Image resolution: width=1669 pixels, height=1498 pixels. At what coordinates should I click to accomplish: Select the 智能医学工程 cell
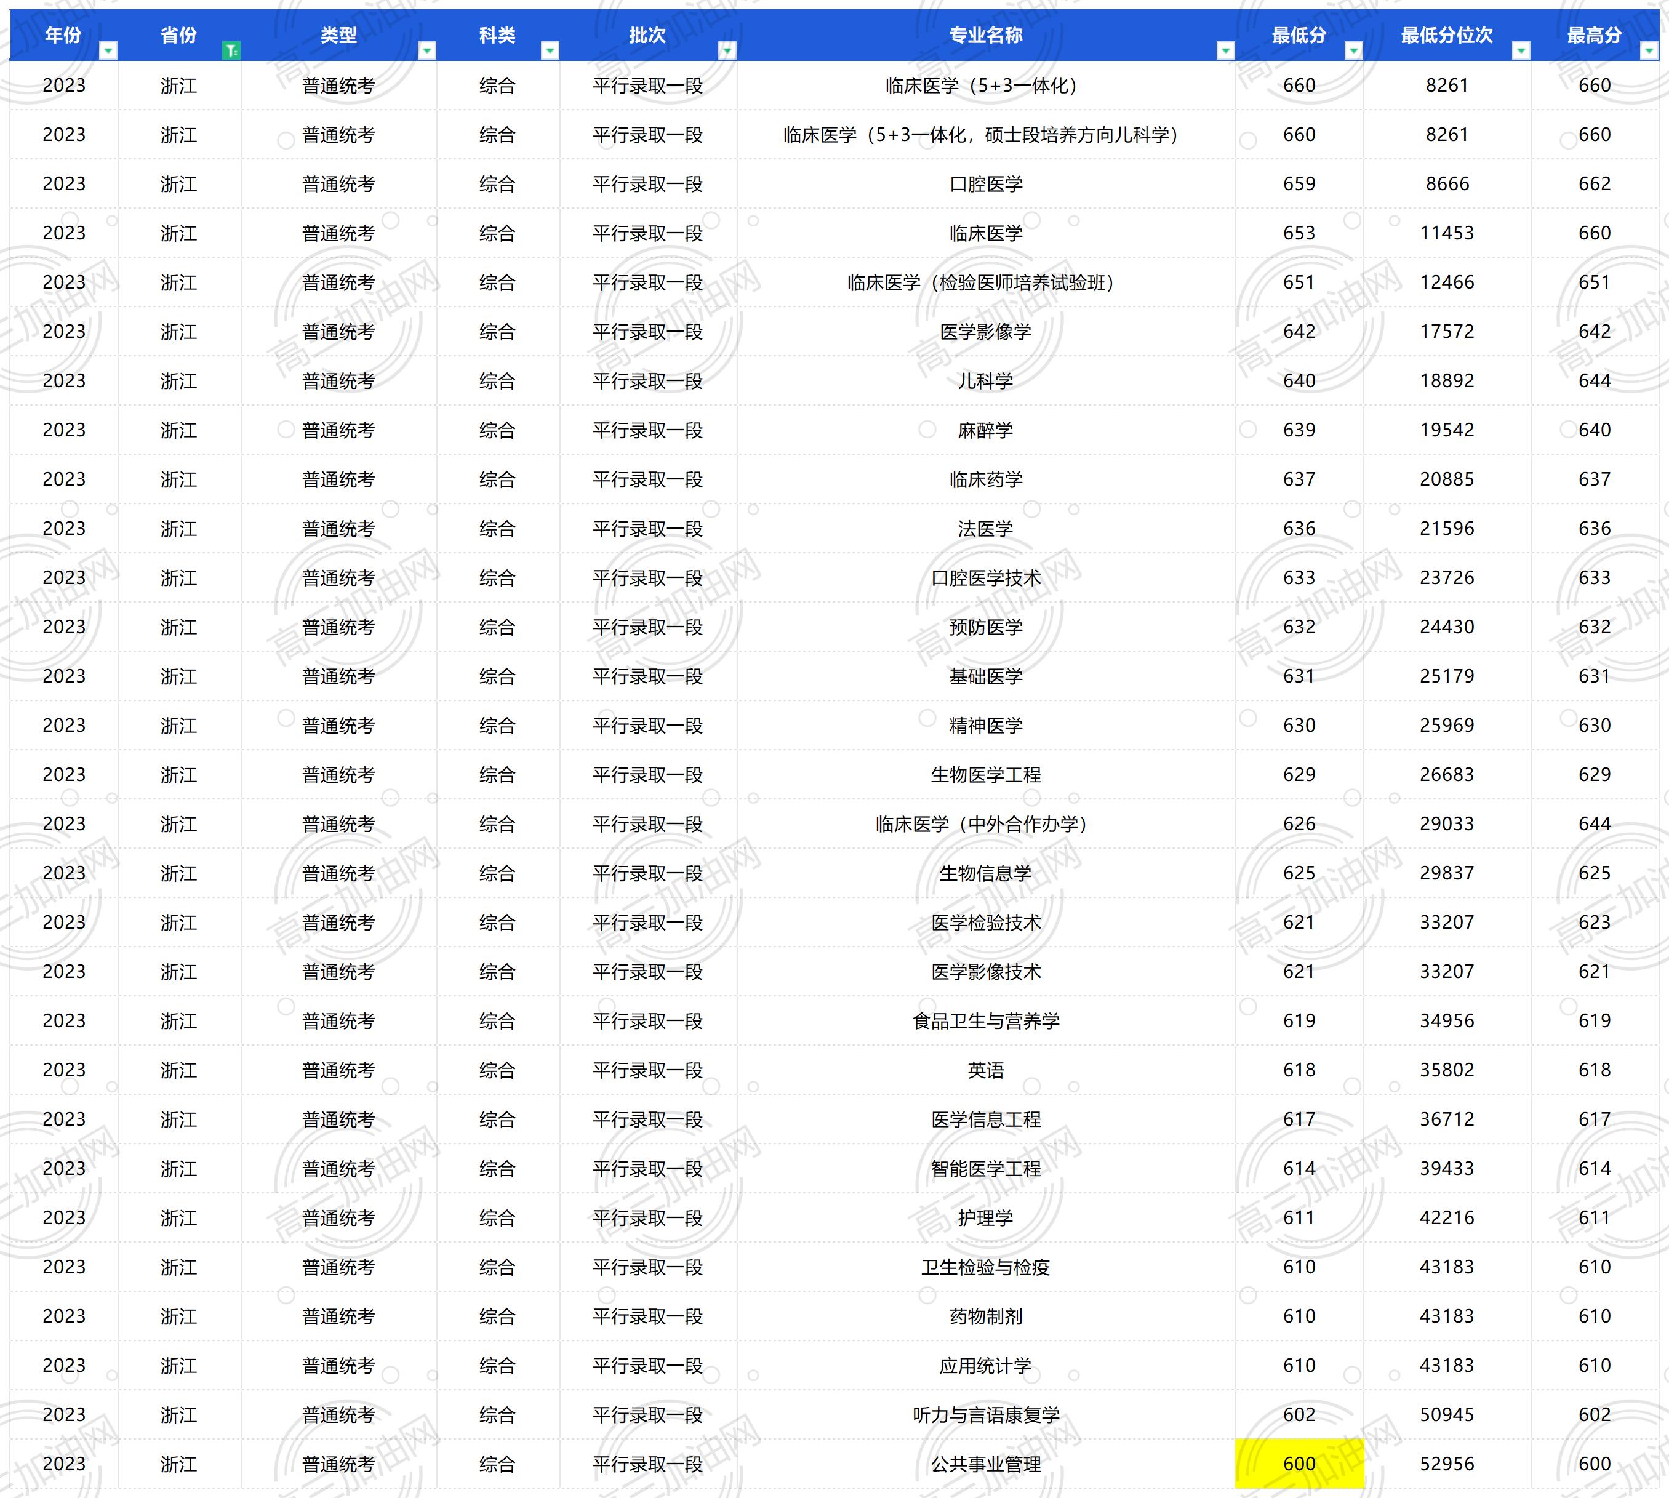tap(986, 1169)
